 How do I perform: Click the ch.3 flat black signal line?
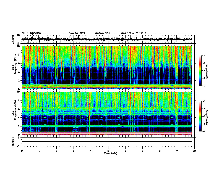pos(106,141)
